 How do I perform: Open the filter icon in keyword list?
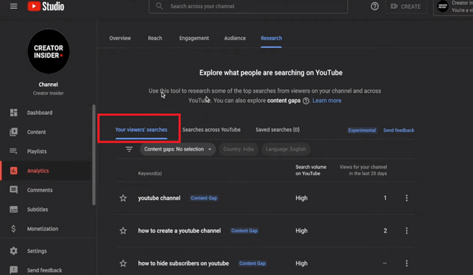(x=129, y=149)
